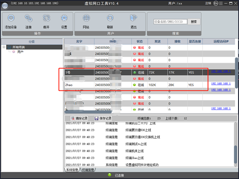Click the device table vertical scrollbar
The width and height of the screenshot is (239, 179).
(x=237, y=73)
